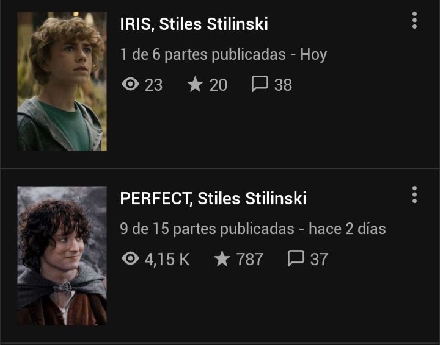The image size is (440, 345).
Task: Open the PERFECT story cover thumbnail
Action: pos(62,255)
